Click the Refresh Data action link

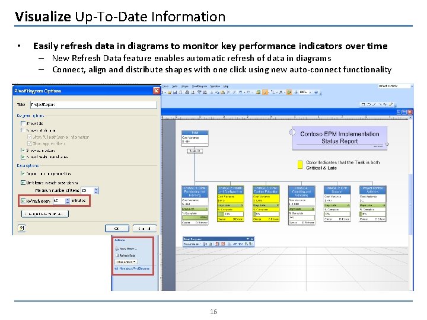pyautogui.click(x=127, y=255)
